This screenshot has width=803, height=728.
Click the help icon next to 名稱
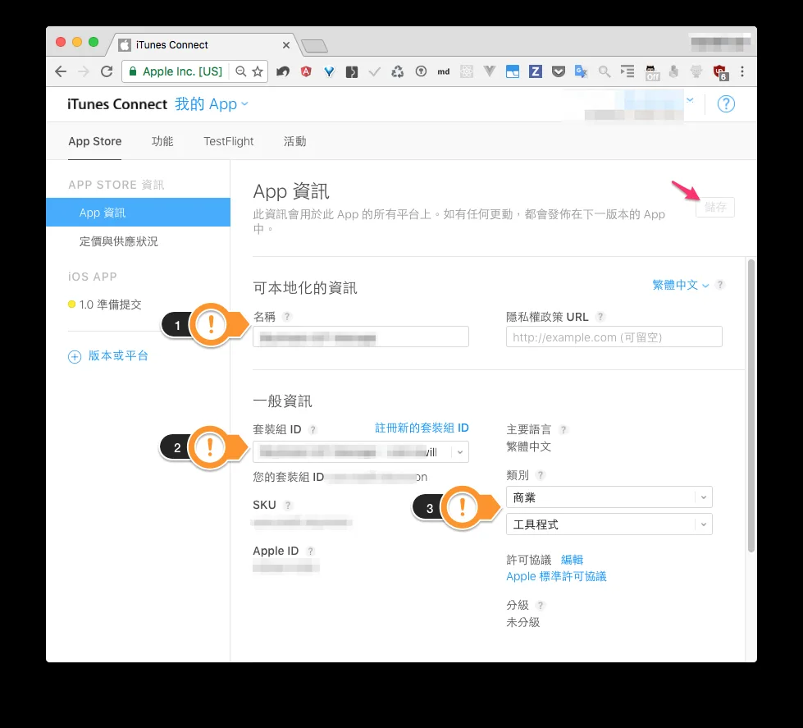pyautogui.click(x=287, y=317)
